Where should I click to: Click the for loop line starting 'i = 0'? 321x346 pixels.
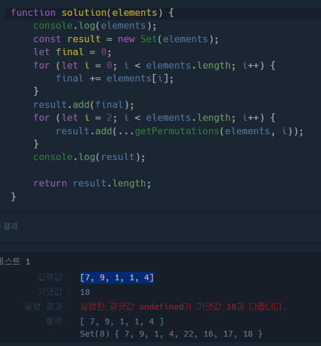[154, 65]
